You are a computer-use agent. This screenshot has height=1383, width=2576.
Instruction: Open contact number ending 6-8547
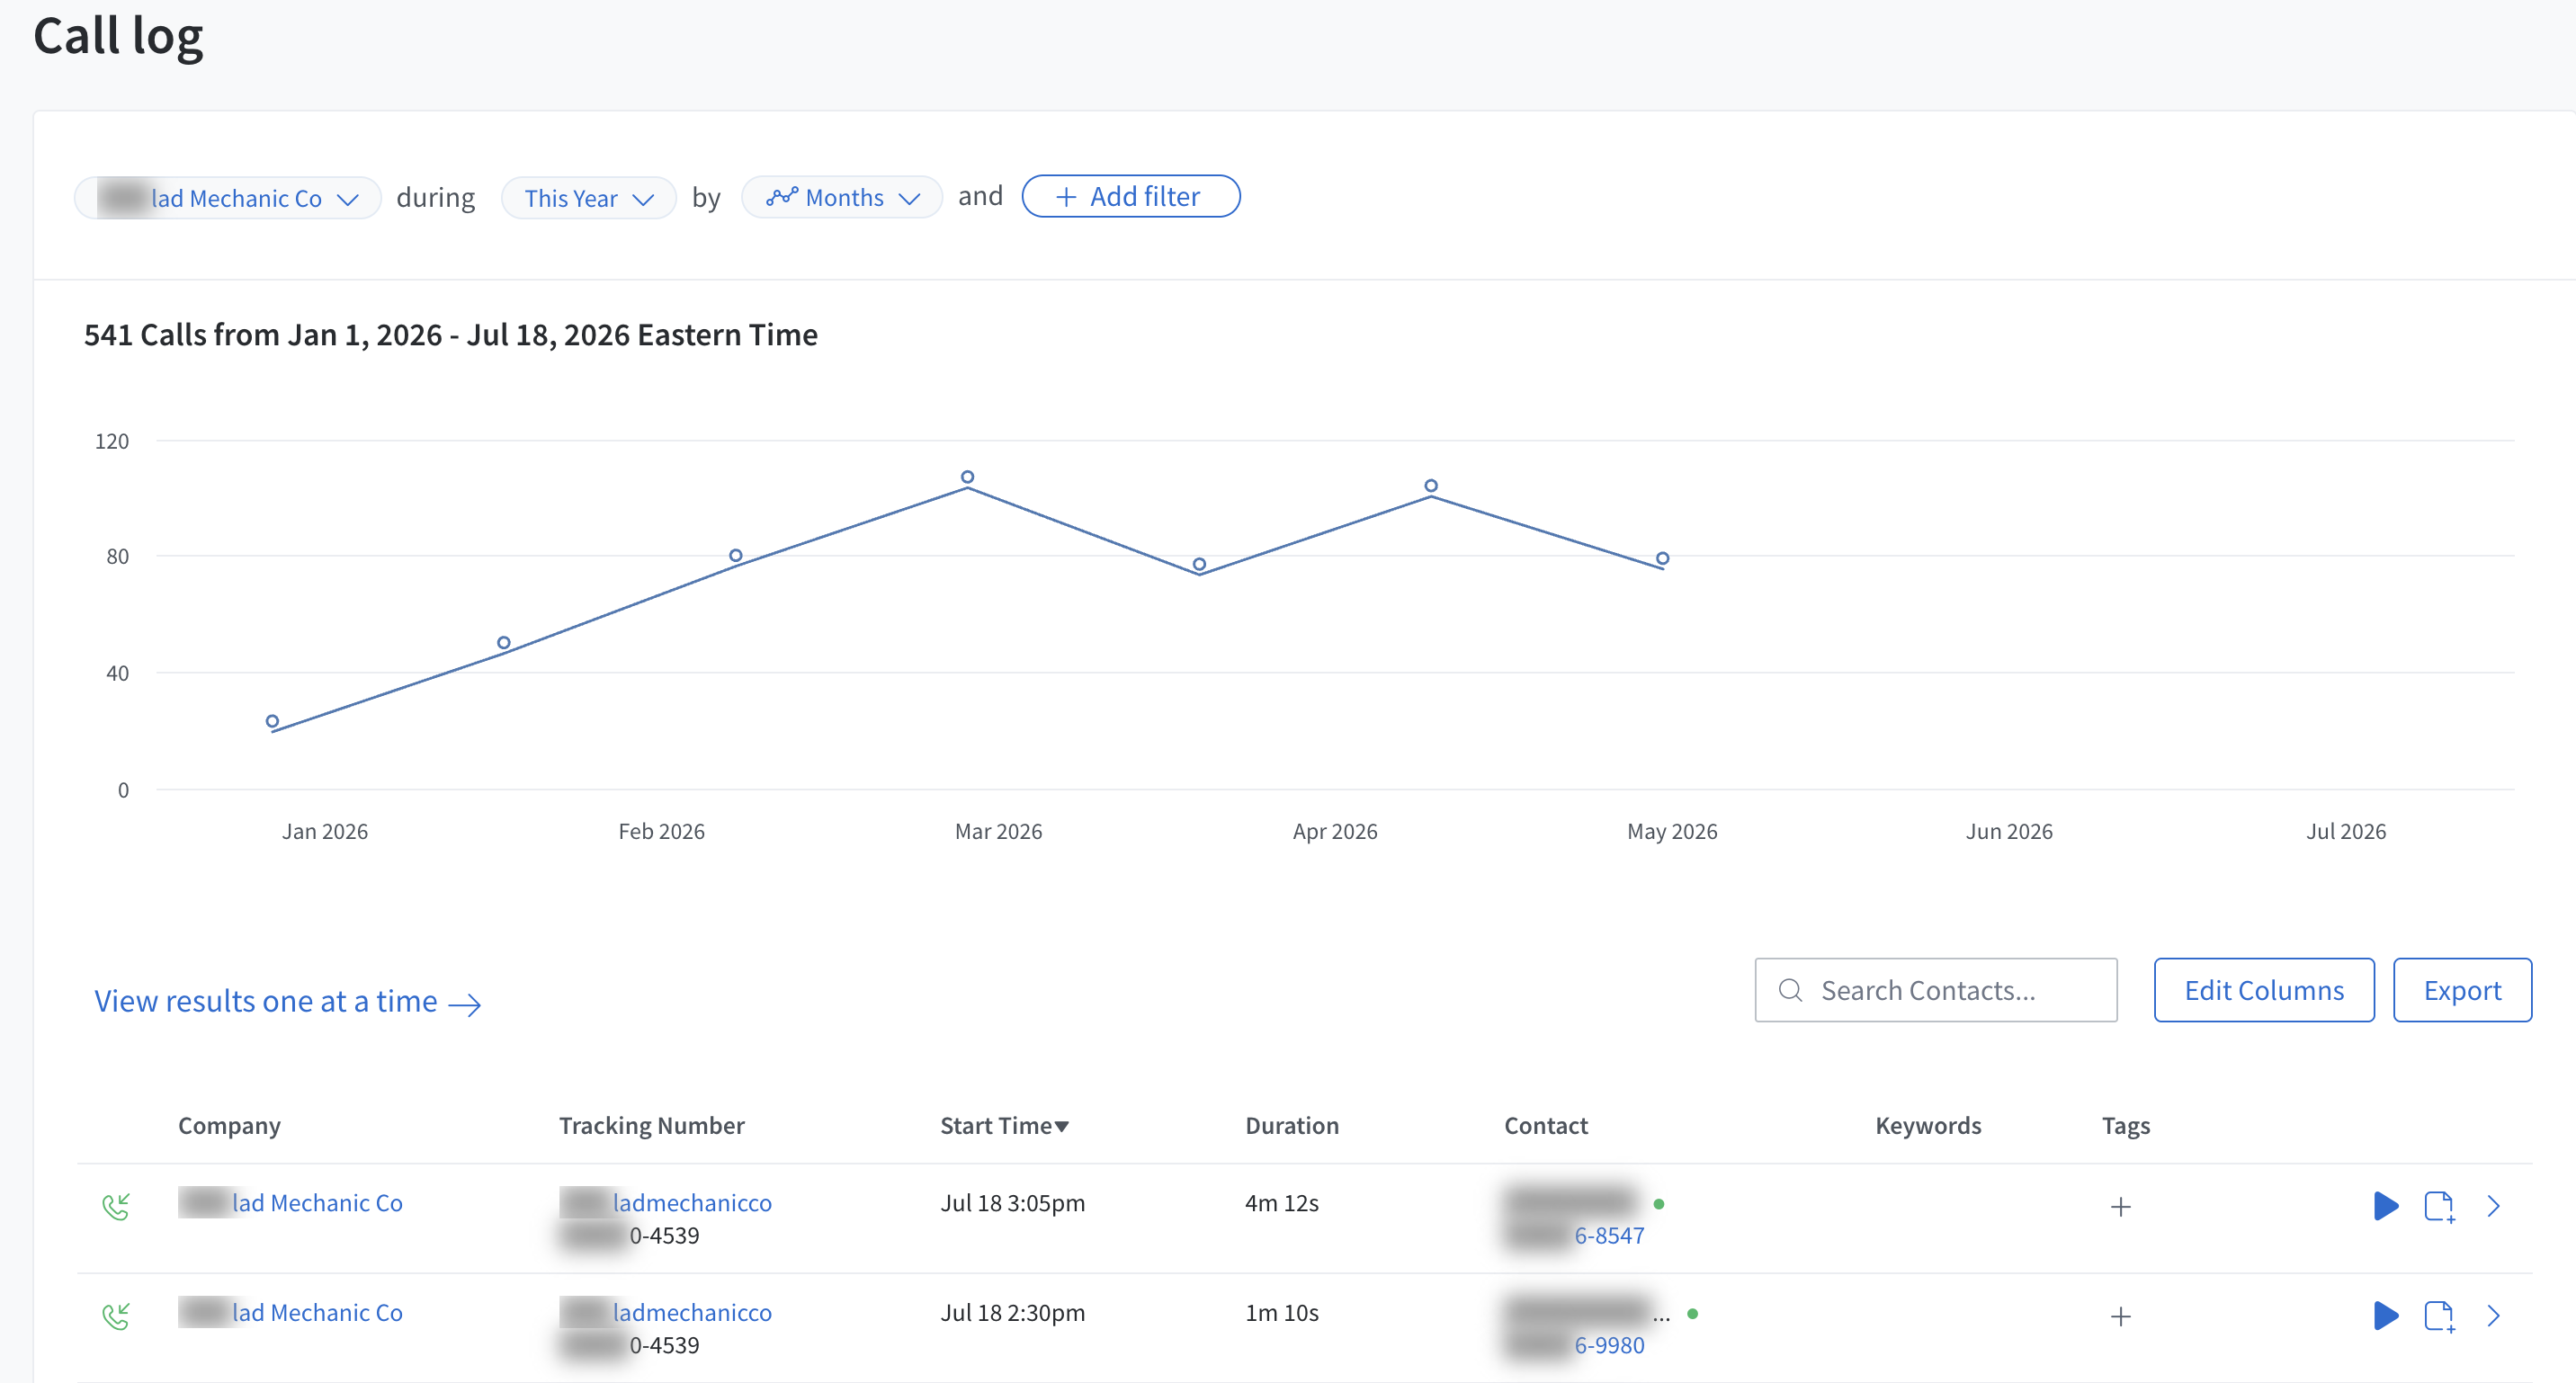[1609, 1235]
